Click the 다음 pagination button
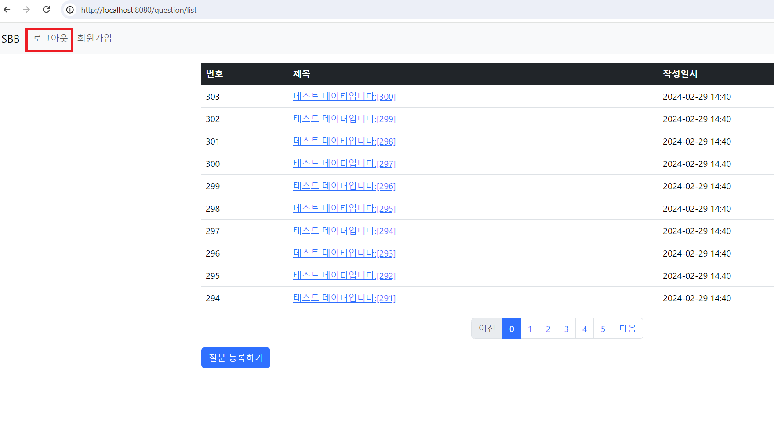The height and width of the screenshot is (448, 774). coord(628,329)
